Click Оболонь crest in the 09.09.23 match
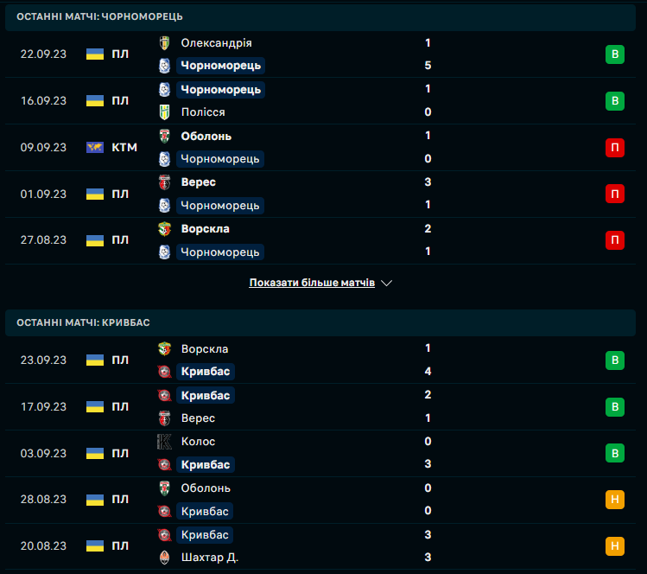 164,136
